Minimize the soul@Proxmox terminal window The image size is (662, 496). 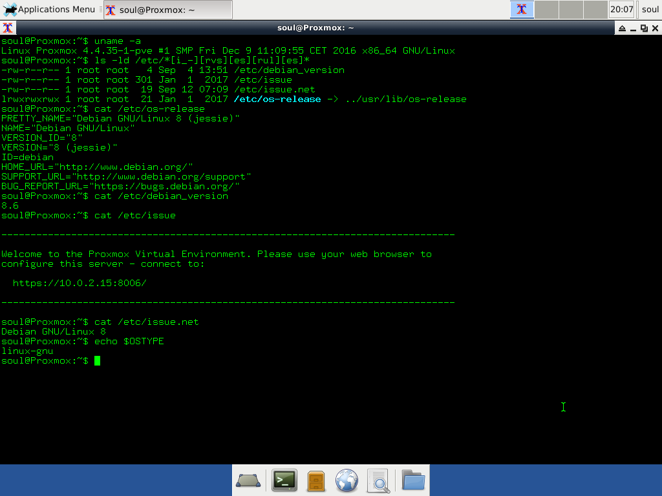[x=633, y=28]
